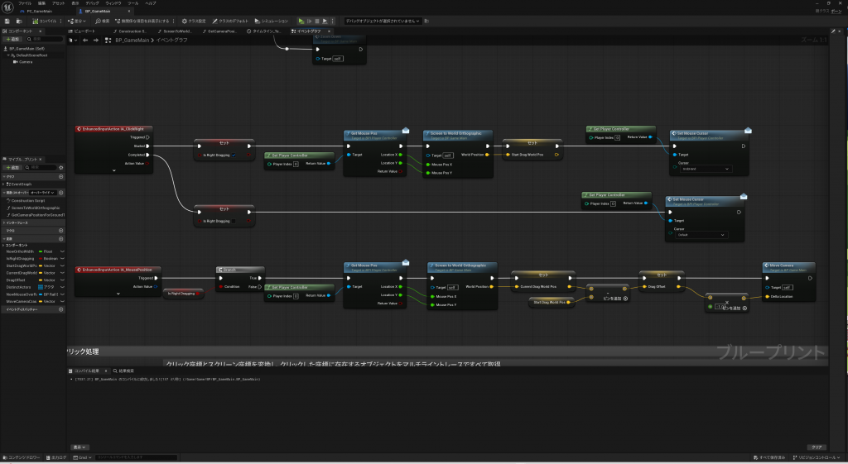Click the Unreal Engine logo icon
This screenshot has height=464, width=848.
(7, 7)
